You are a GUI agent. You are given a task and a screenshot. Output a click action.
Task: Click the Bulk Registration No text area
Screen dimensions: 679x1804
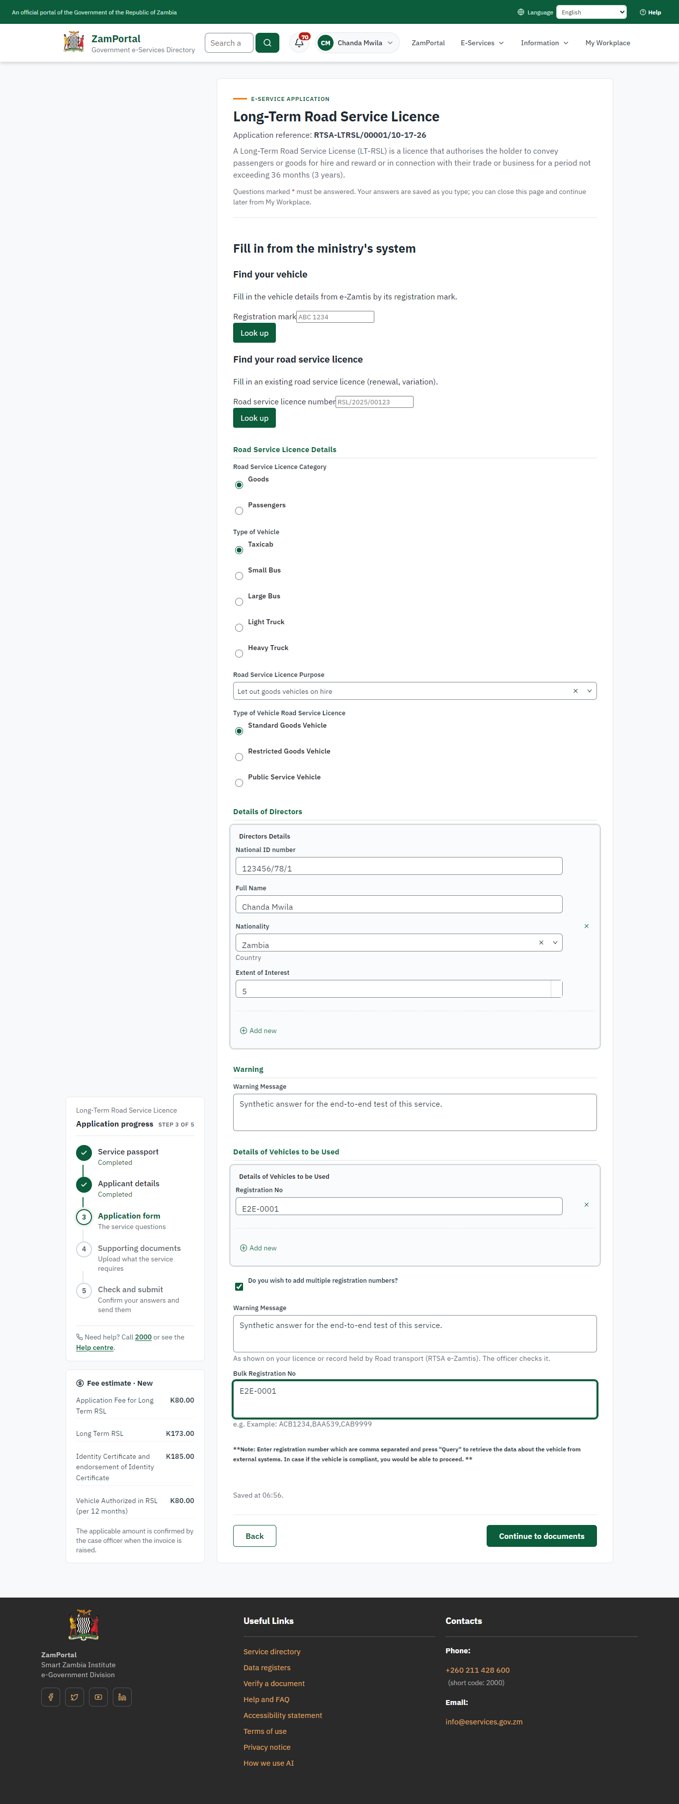(415, 1399)
